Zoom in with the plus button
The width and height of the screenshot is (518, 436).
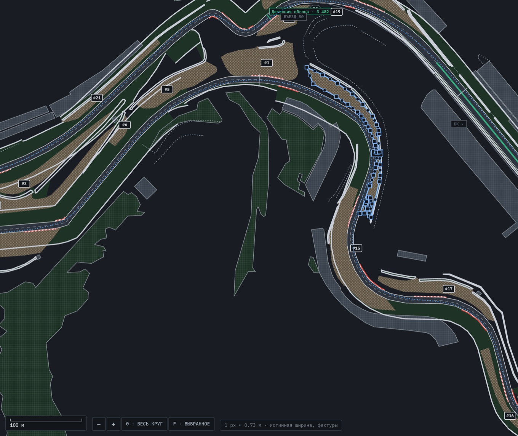point(114,424)
